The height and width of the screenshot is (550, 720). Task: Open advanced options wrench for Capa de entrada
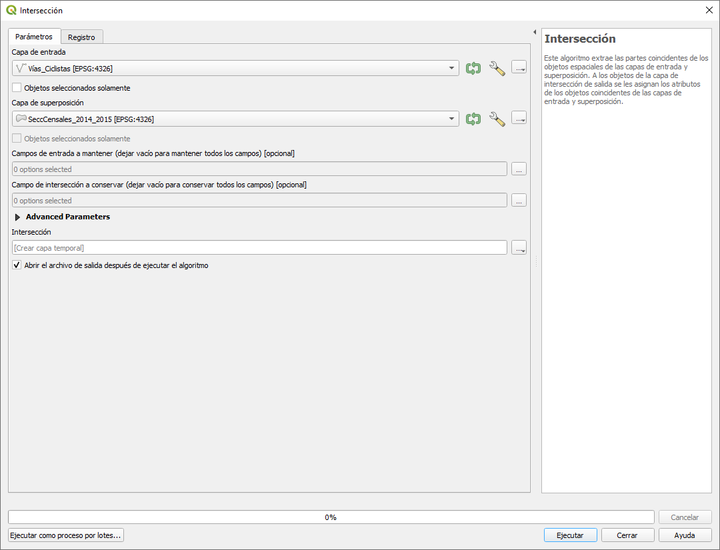click(x=497, y=69)
